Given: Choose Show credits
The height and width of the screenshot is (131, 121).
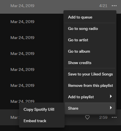Looking at the screenshot, I should [x=90, y=63].
